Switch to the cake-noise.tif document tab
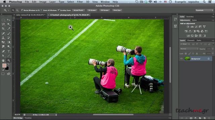The image size is (215, 120). point(31,15)
